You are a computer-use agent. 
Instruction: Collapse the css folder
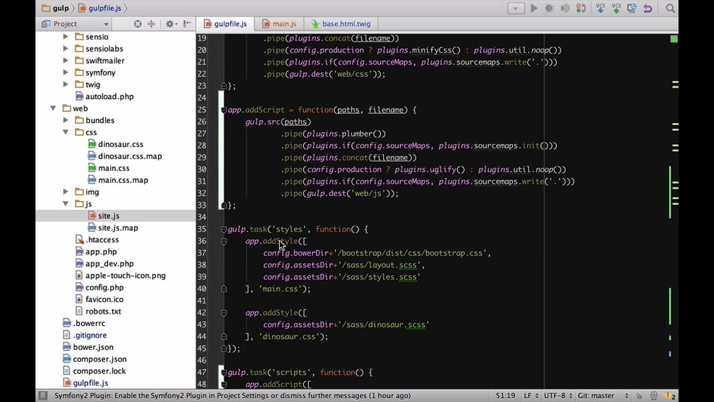click(x=66, y=132)
